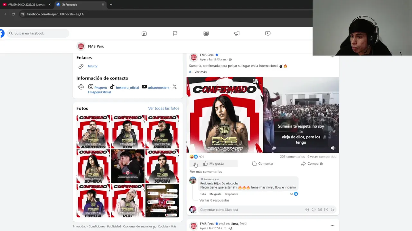
Task: Attach a photo with camera icon
Action: (320, 210)
